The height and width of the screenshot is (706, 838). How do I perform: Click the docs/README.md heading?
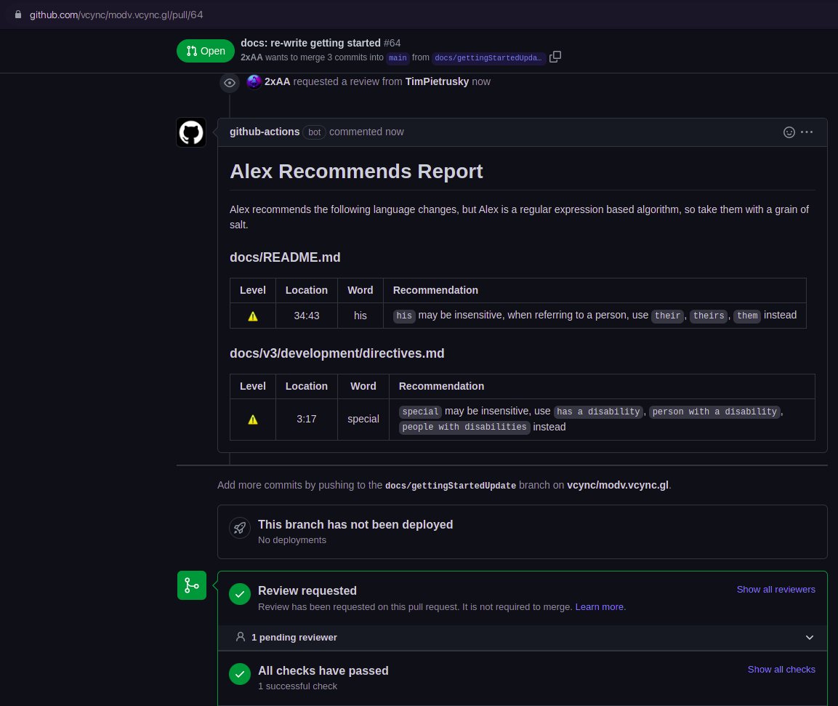click(285, 257)
